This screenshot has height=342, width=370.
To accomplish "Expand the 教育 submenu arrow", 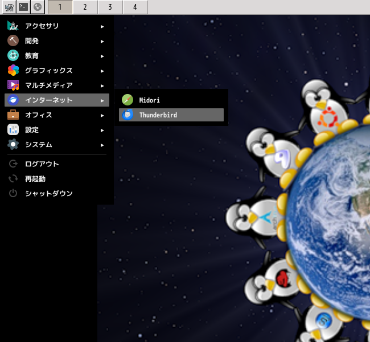I will pos(102,56).
